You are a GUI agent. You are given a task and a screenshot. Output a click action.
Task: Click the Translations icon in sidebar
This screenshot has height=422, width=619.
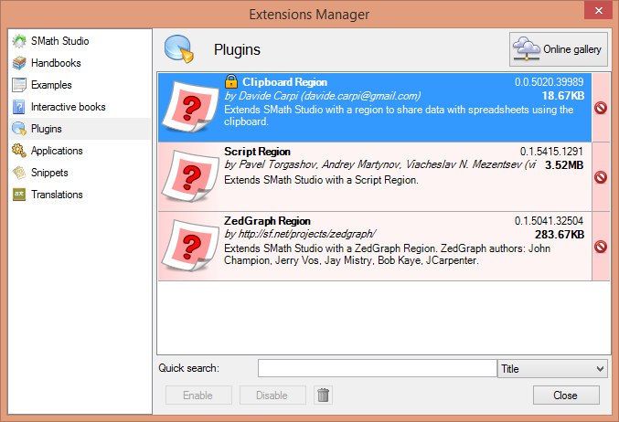point(19,195)
